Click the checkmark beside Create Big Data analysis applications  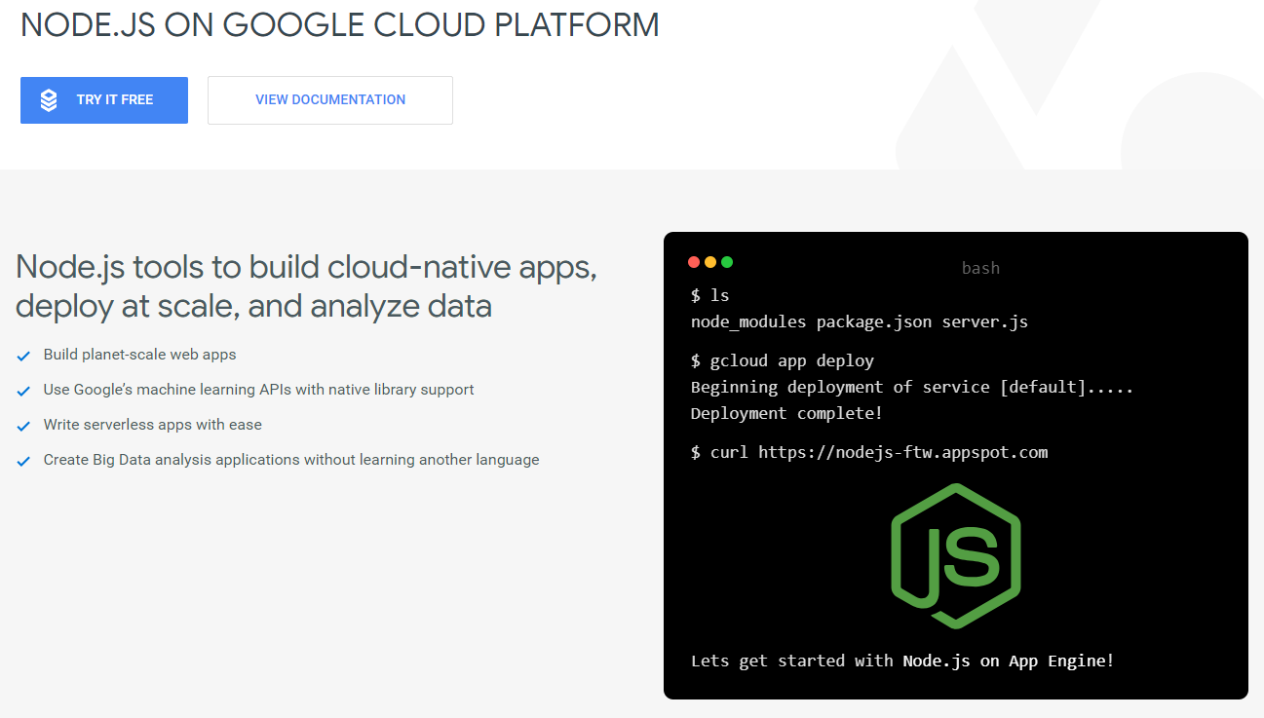click(x=24, y=461)
